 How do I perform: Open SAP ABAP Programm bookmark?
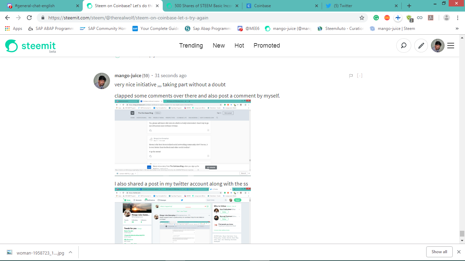[51, 29]
